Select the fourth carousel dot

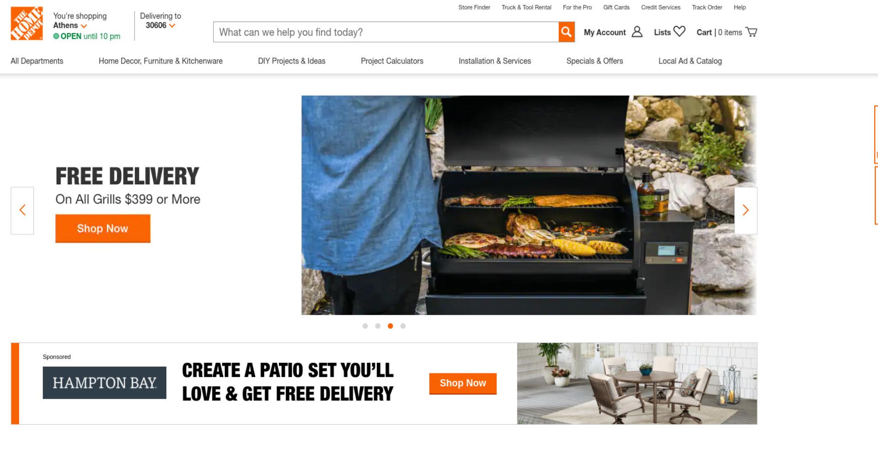(403, 326)
